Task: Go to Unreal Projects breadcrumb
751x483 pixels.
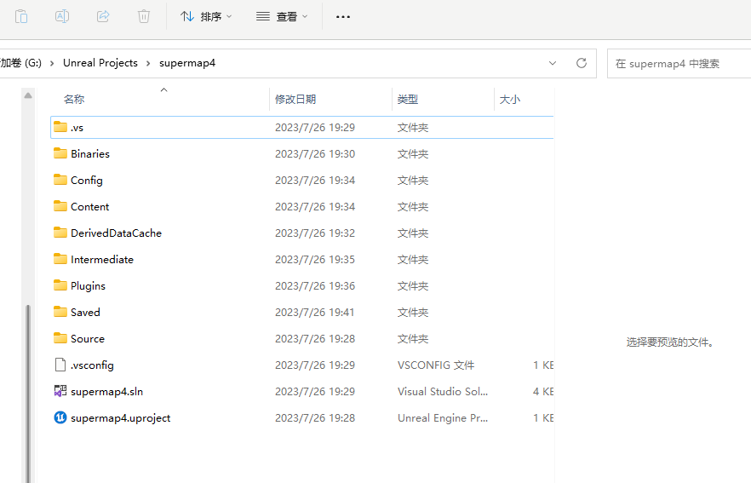Action: click(100, 63)
